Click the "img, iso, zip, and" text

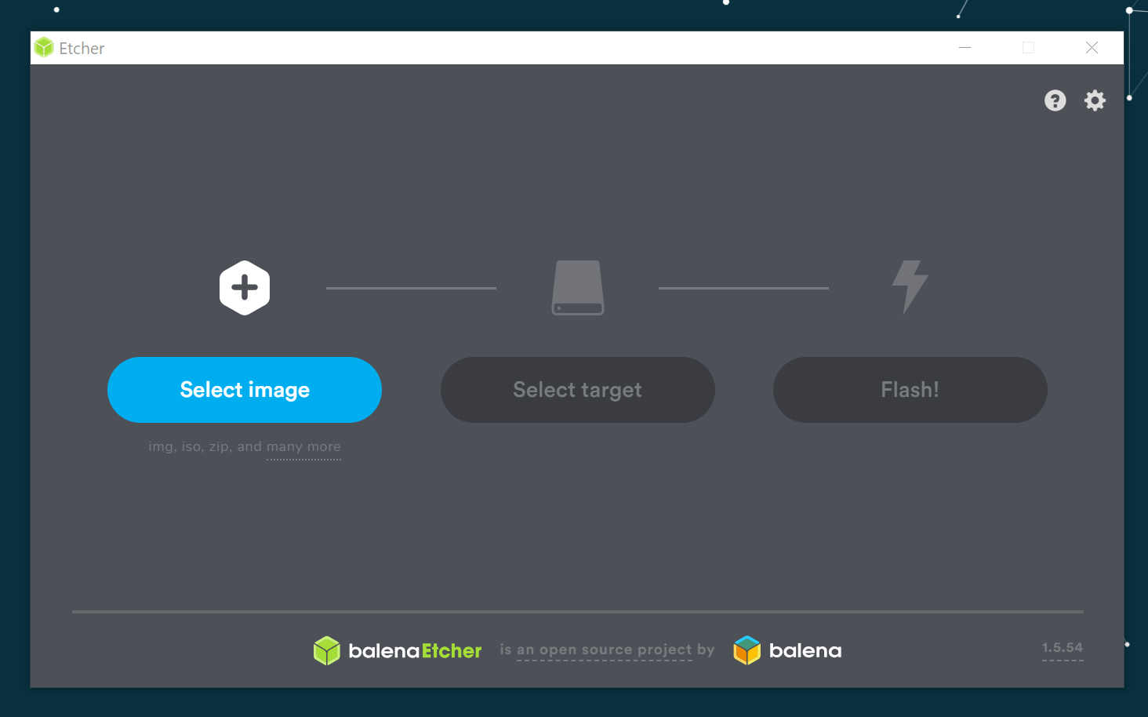click(205, 446)
